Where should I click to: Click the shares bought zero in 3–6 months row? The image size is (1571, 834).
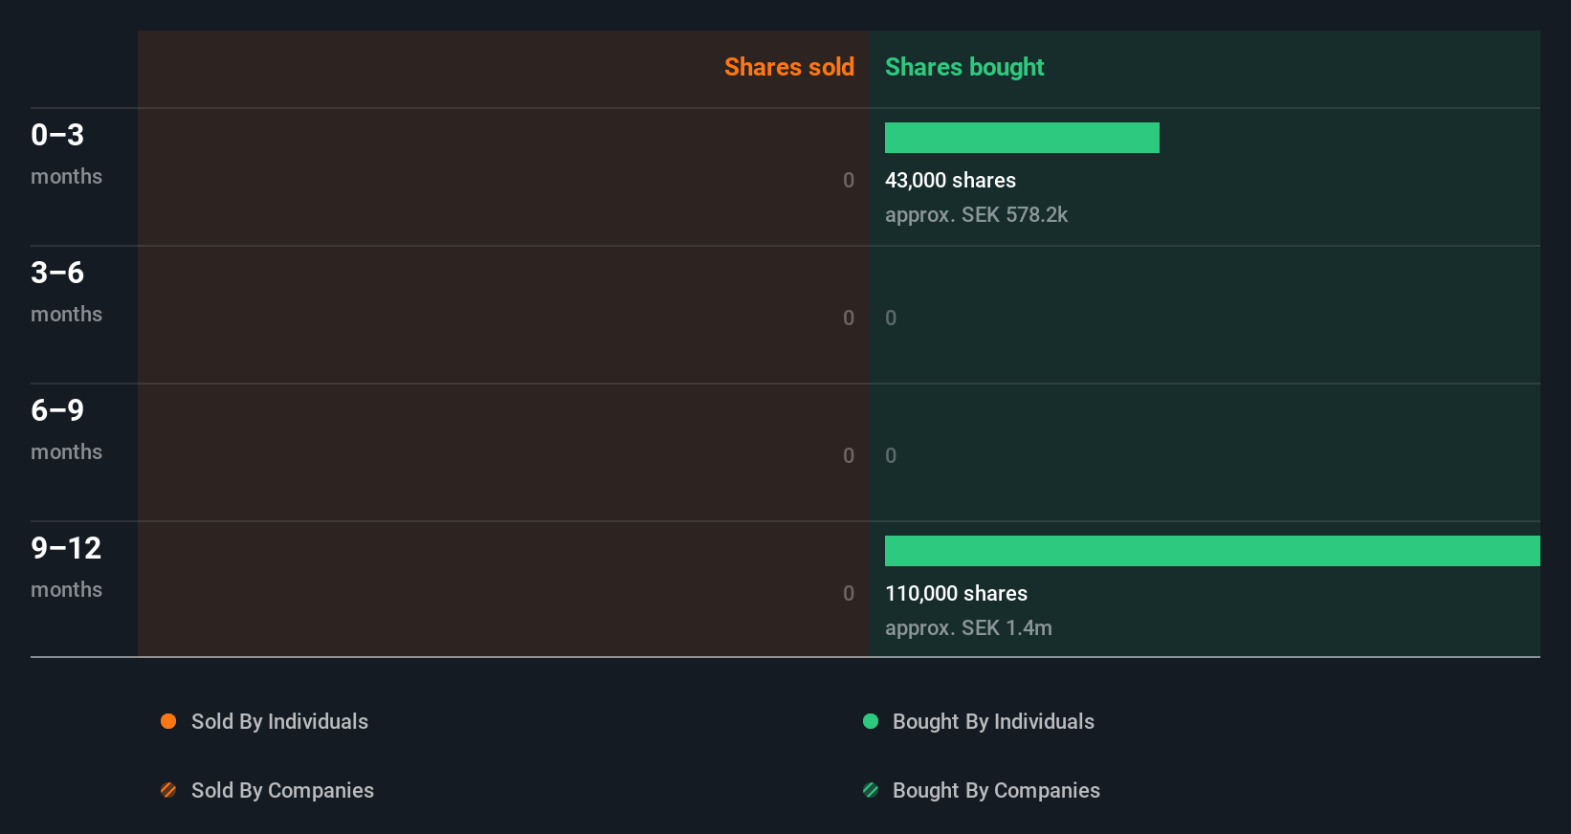pyautogui.click(x=891, y=318)
